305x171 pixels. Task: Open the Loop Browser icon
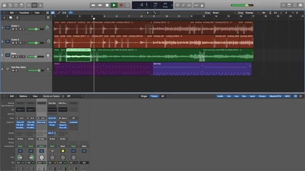(295, 5)
